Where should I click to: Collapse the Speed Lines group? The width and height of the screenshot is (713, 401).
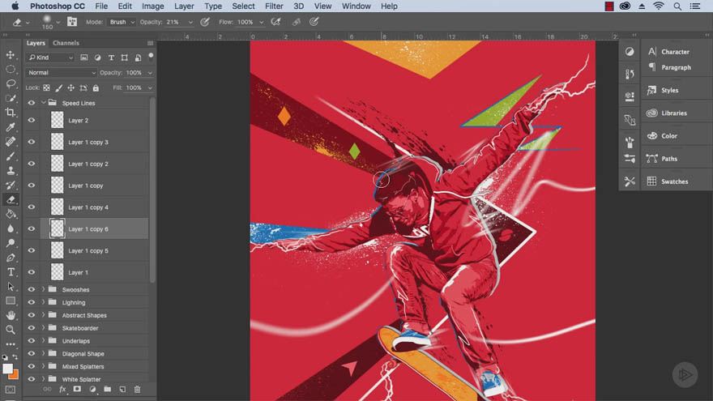pyautogui.click(x=44, y=103)
